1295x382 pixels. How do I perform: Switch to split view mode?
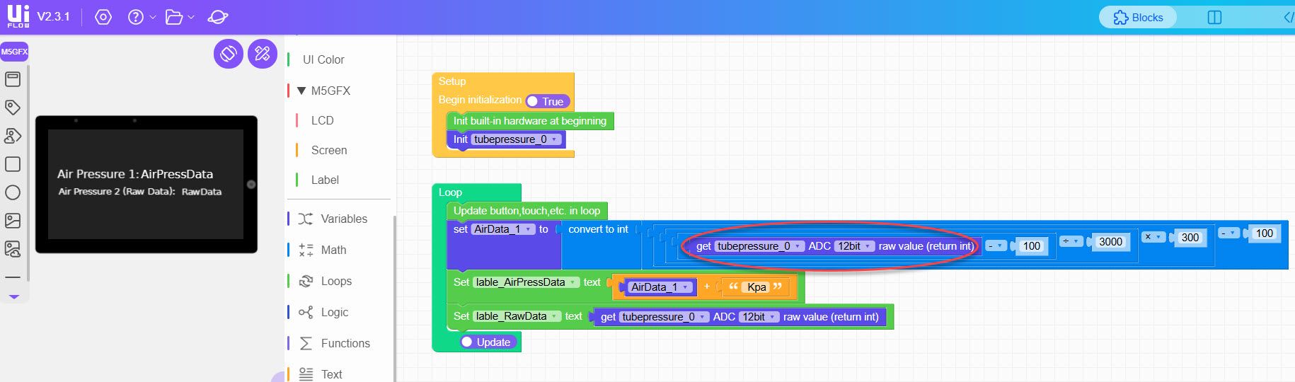[1214, 17]
